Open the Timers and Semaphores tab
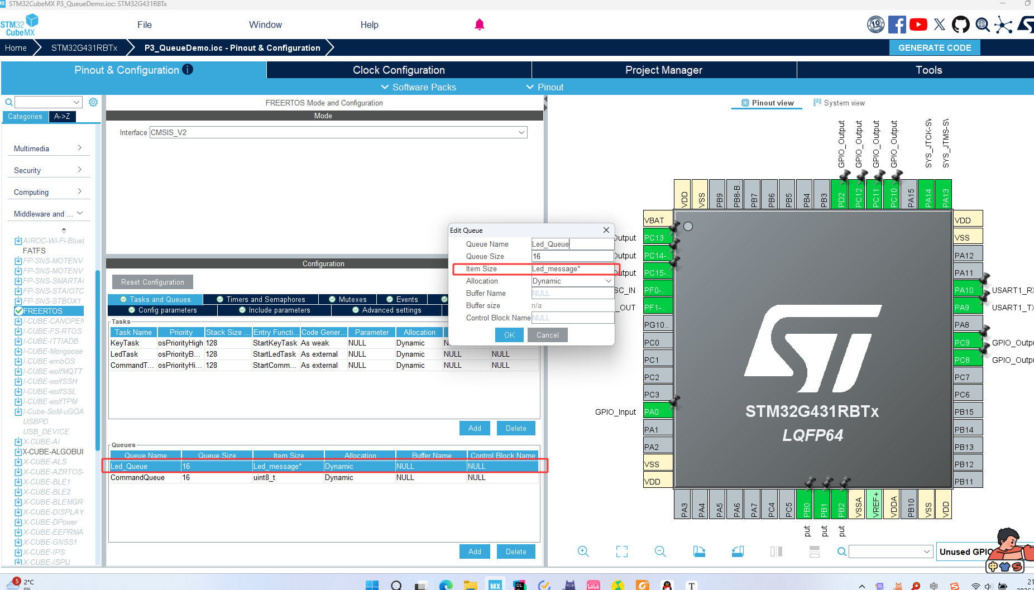This screenshot has width=1034, height=590. click(261, 299)
